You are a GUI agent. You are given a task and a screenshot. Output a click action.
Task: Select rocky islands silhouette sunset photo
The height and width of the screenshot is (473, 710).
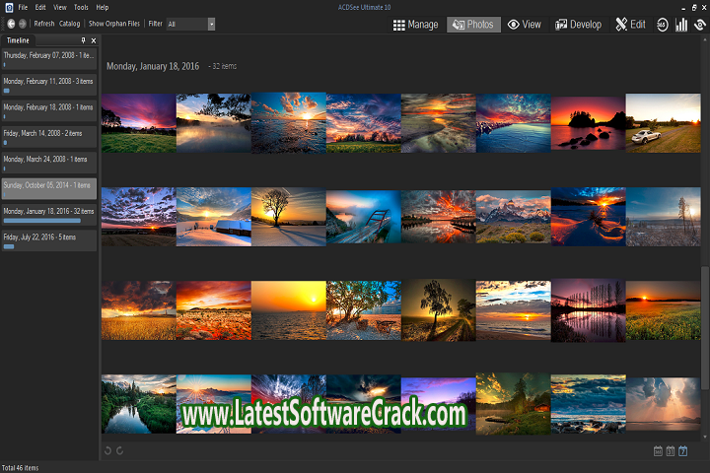pyautogui.click(x=588, y=123)
